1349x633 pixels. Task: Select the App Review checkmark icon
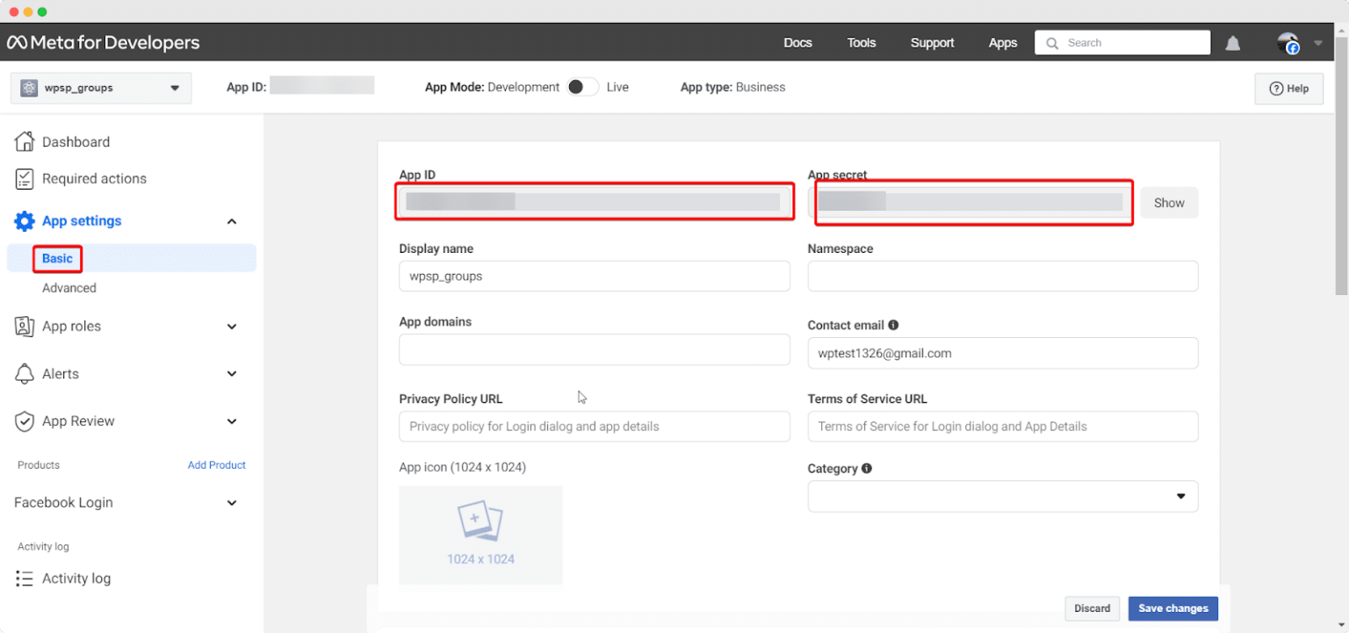tap(24, 421)
